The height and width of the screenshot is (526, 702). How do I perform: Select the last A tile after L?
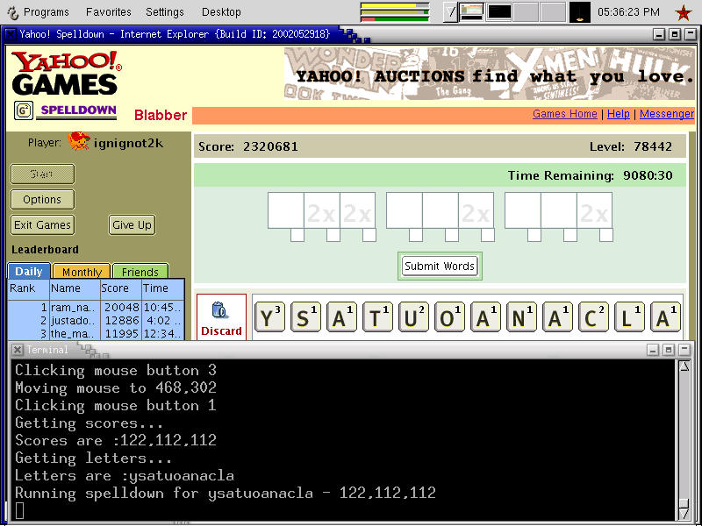pyautogui.click(x=665, y=317)
